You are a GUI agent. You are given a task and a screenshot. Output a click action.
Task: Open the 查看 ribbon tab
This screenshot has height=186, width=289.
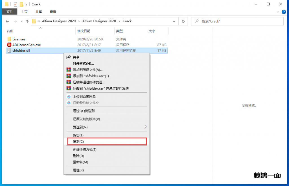point(53,12)
